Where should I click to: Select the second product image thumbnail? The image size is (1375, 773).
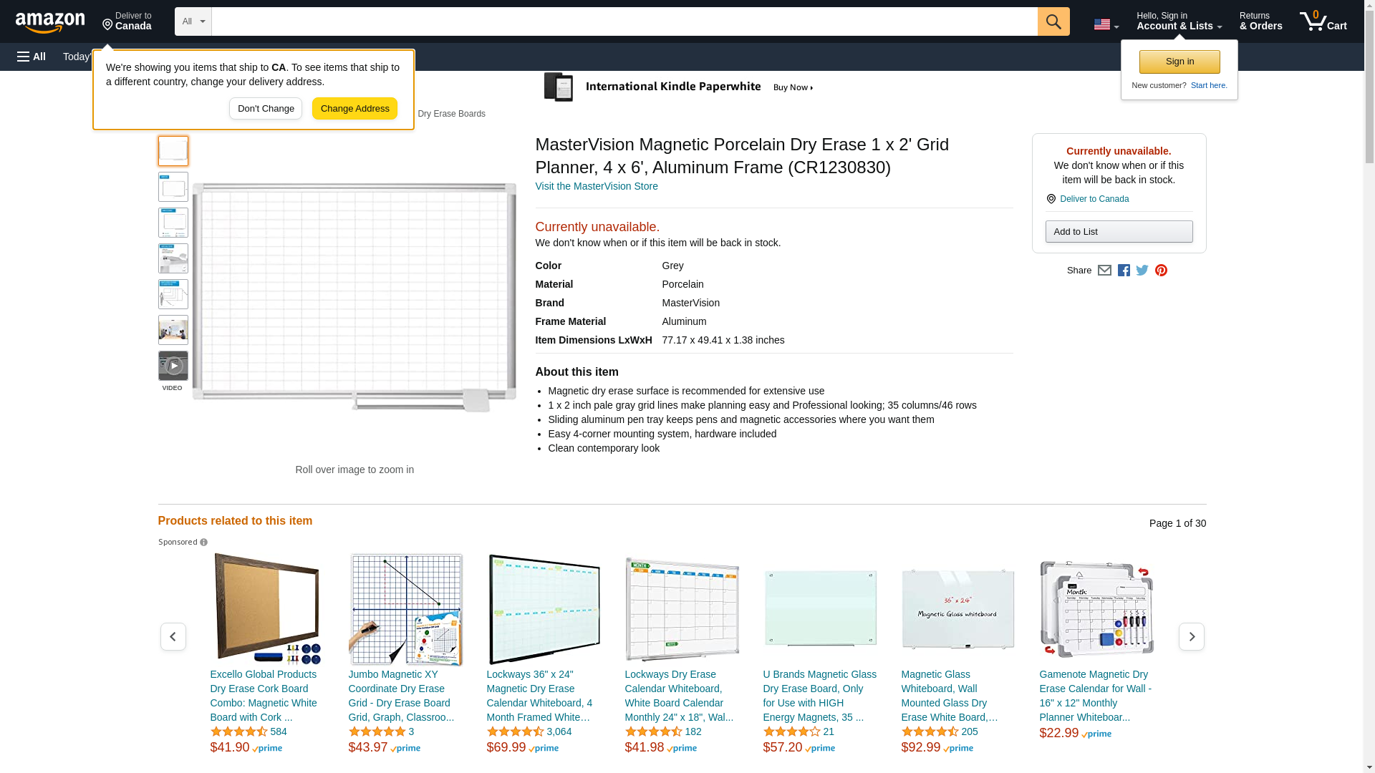click(173, 187)
